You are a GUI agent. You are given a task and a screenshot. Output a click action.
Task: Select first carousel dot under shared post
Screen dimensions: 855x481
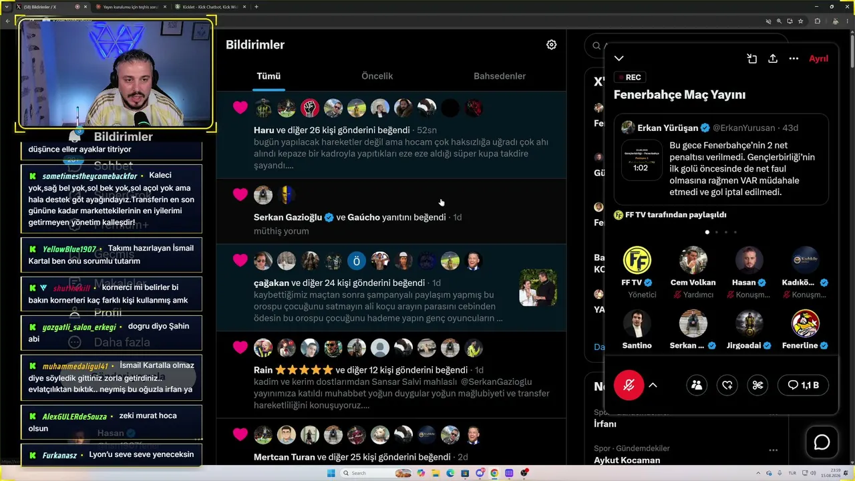click(x=707, y=232)
